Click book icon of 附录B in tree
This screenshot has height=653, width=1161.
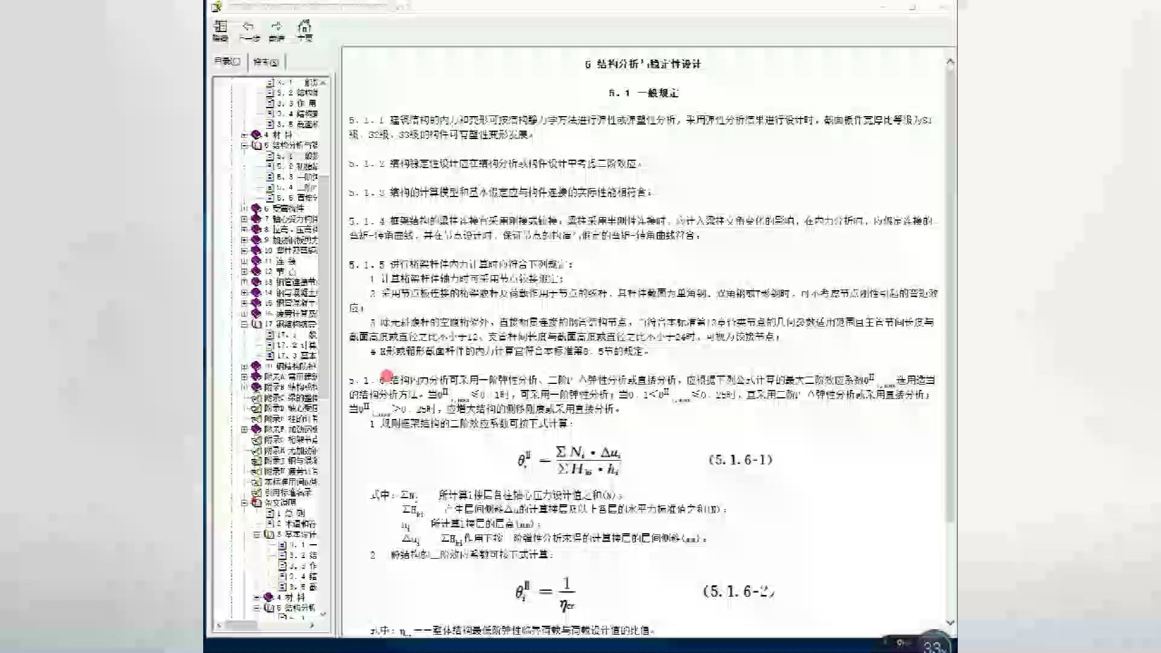click(x=256, y=387)
